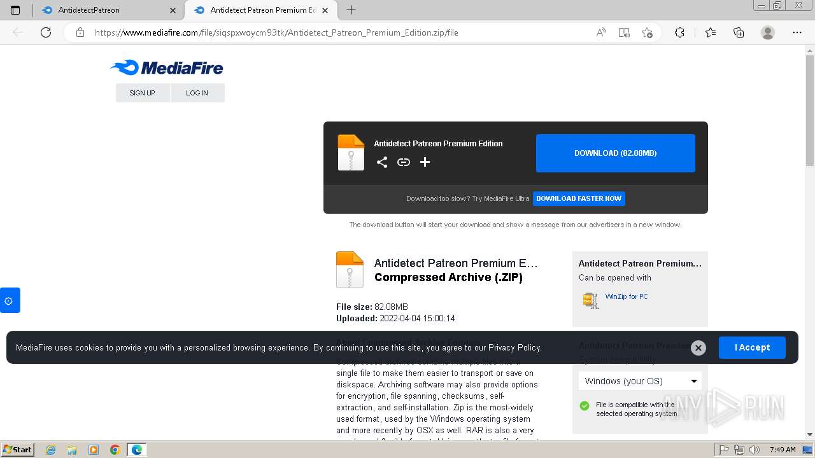Click the Uploaded: 2022-04-04 15:00:14 text

tap(395, 318)
